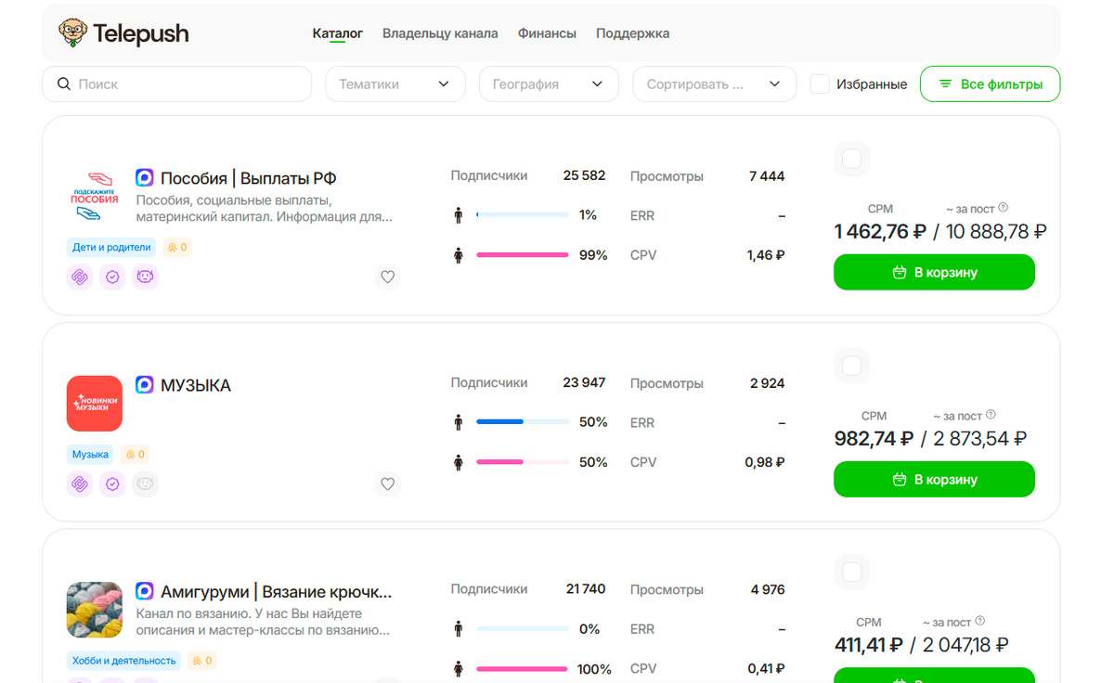Click male audience icon in Амигуруми card
This screenshot has width=1114, height=683.
tap(458, 629)
